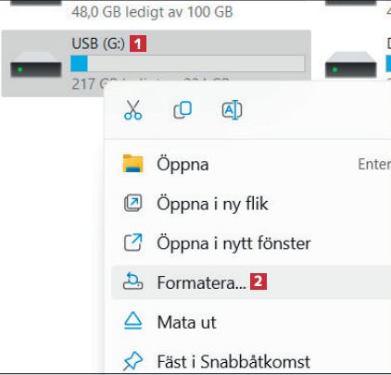This screenshot has height=375, width=391.
Task: Click the USB drive storage usage bar
Action: click(188, 64)
